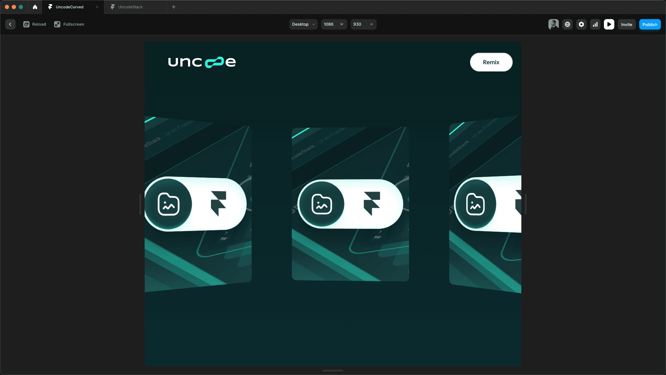The image size is (666, 375).
Task: Select the center carousel card
Action: pos(350,204)
